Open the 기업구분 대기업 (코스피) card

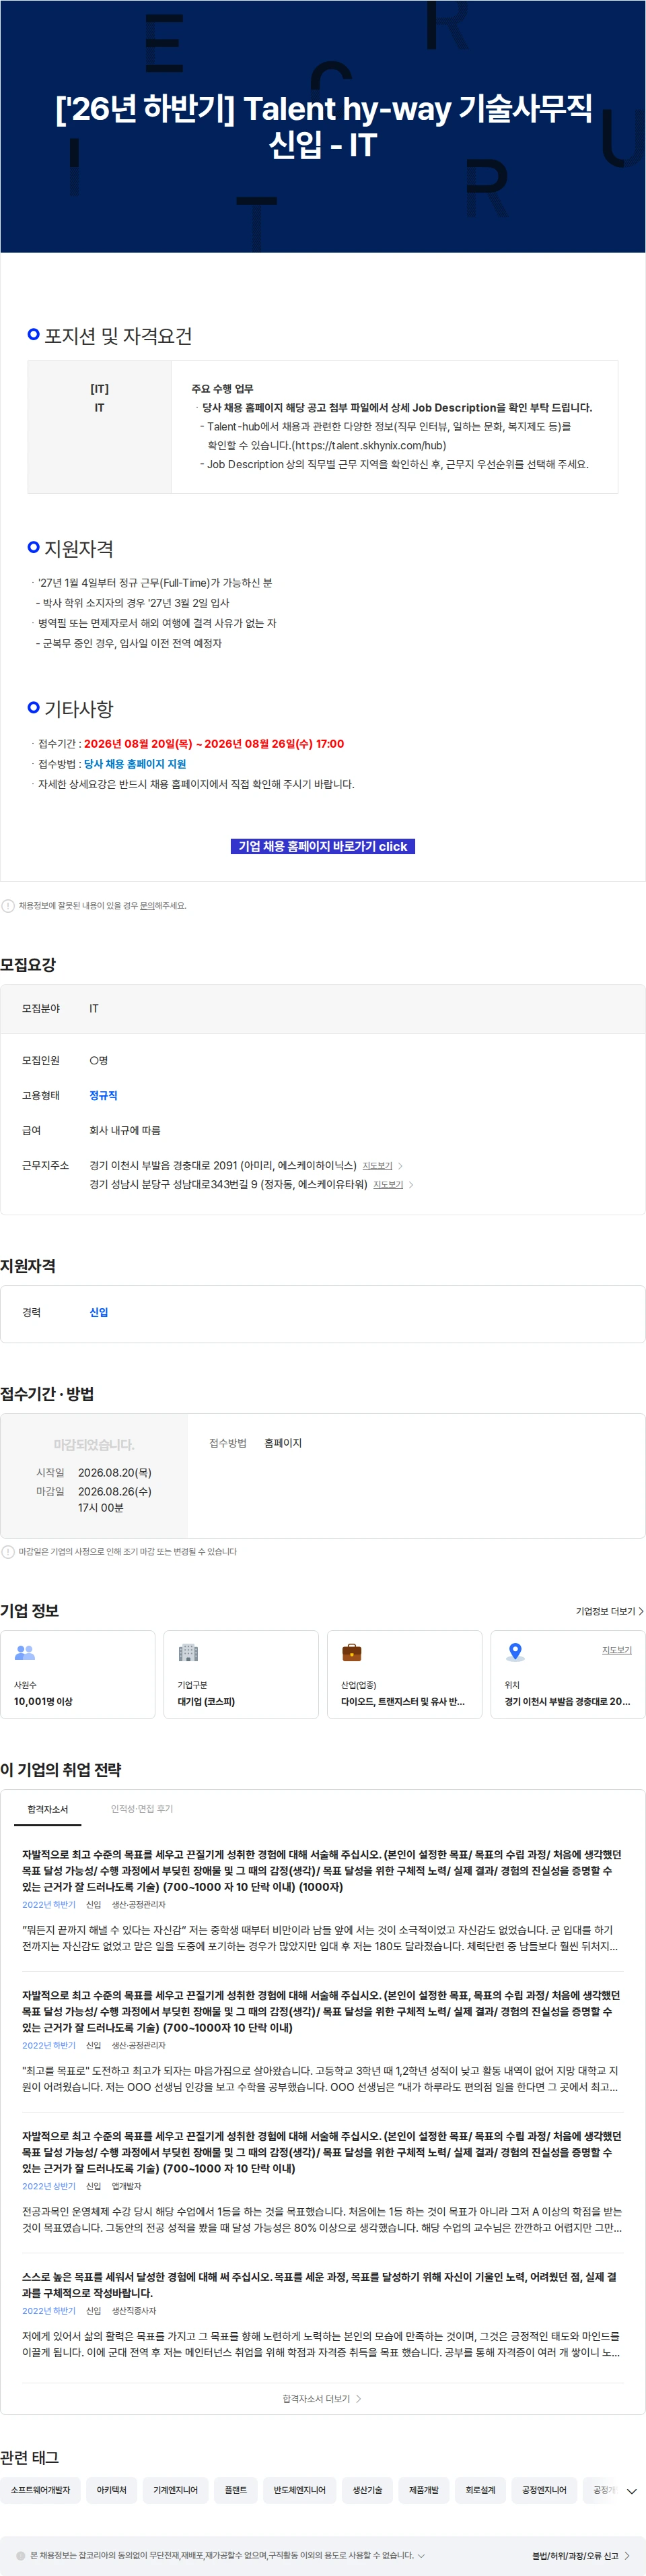(x=241, y=1675)
